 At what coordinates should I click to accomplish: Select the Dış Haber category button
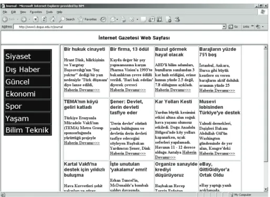point(28,69)
